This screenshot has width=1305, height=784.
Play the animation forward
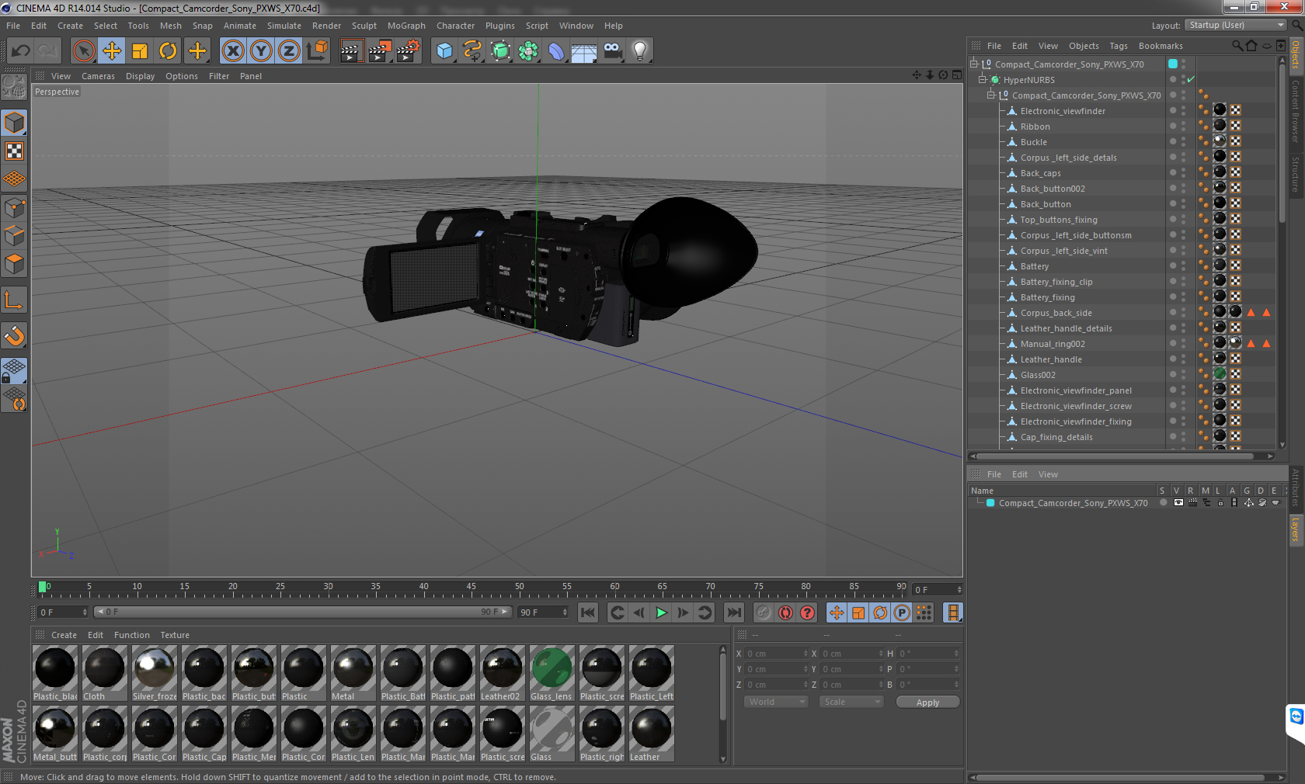661,612
